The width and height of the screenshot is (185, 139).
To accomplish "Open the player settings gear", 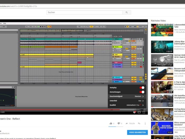I will 134,112.
